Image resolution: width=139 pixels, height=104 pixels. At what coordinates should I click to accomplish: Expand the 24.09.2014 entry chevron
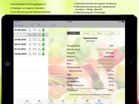[46, 54]
